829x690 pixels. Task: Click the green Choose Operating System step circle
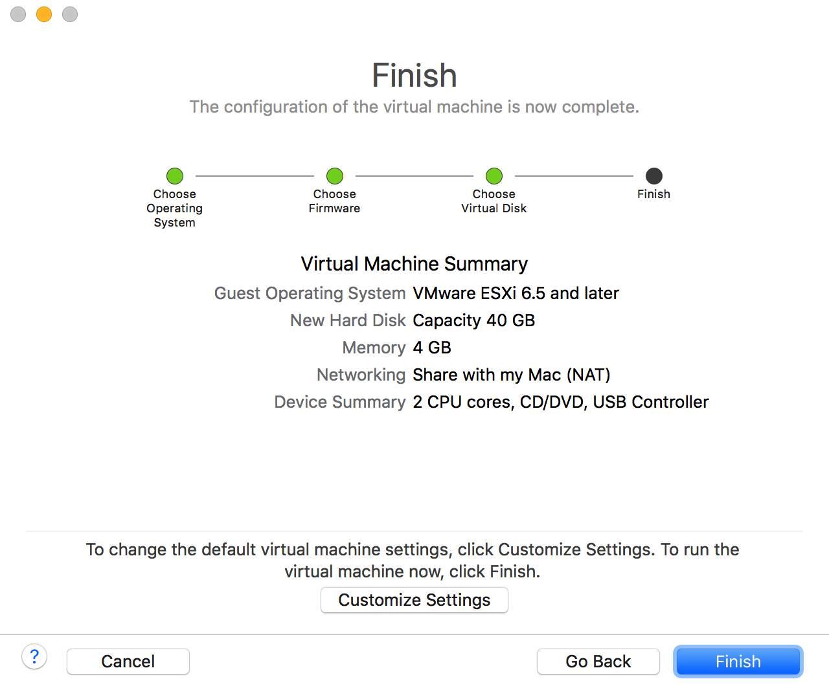175,176
